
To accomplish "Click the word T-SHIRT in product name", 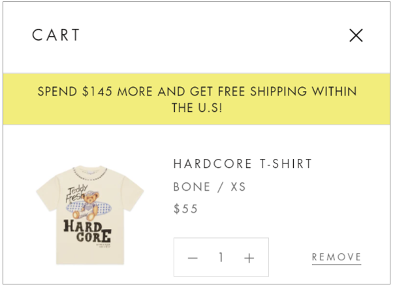I will click(286, 163).
